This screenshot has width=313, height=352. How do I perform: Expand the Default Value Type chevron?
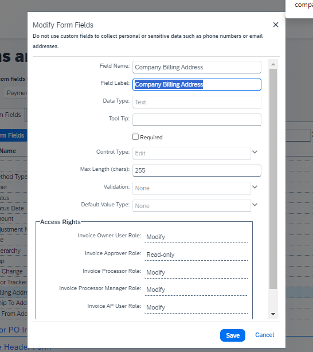255,205
